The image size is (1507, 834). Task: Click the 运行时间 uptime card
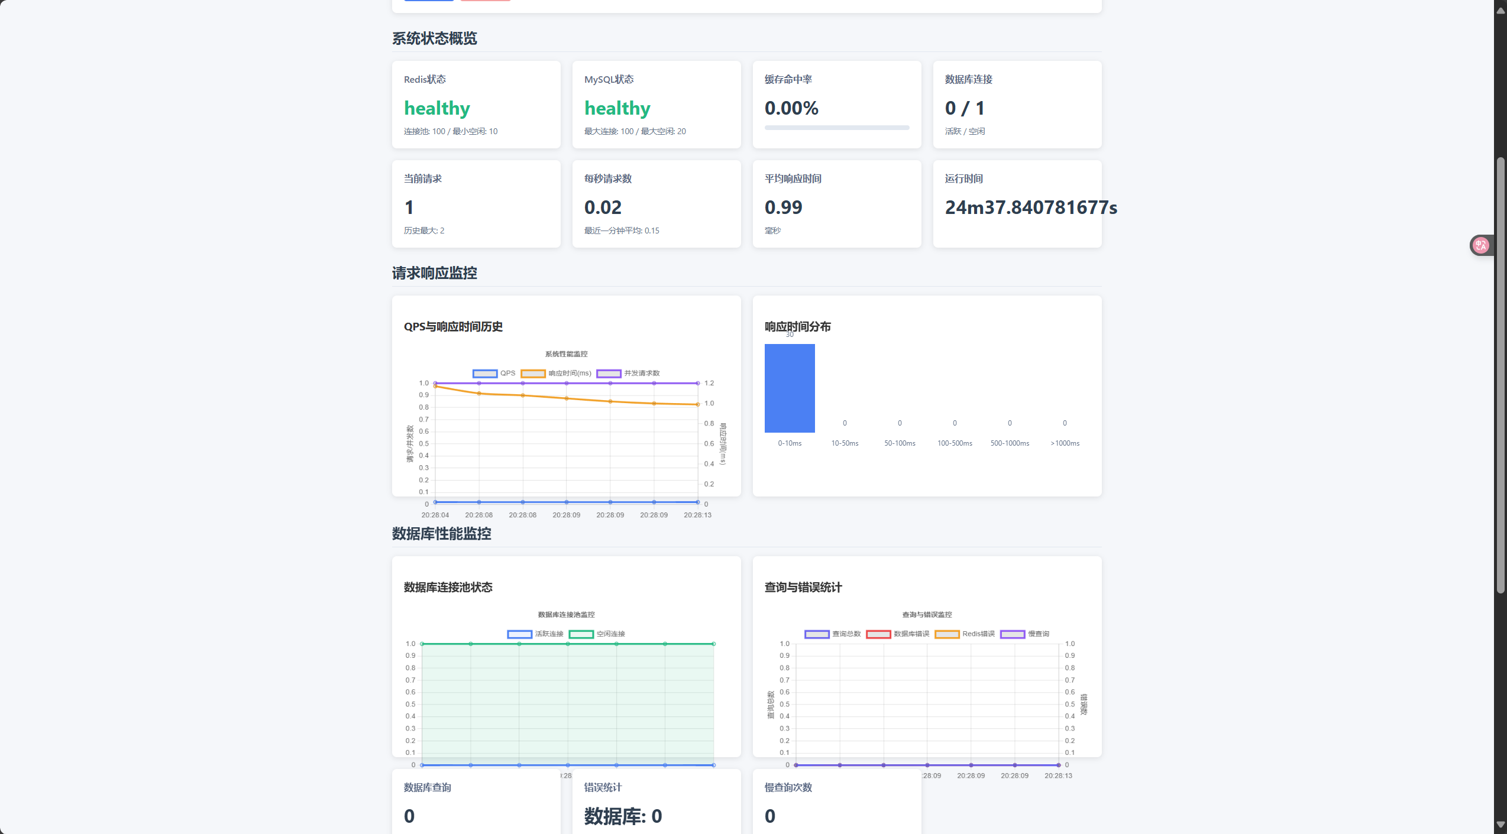(x=1017, y=204)
